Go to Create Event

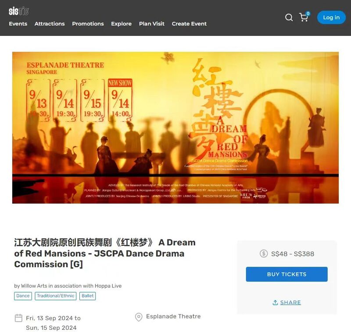[x=189, y=24]
